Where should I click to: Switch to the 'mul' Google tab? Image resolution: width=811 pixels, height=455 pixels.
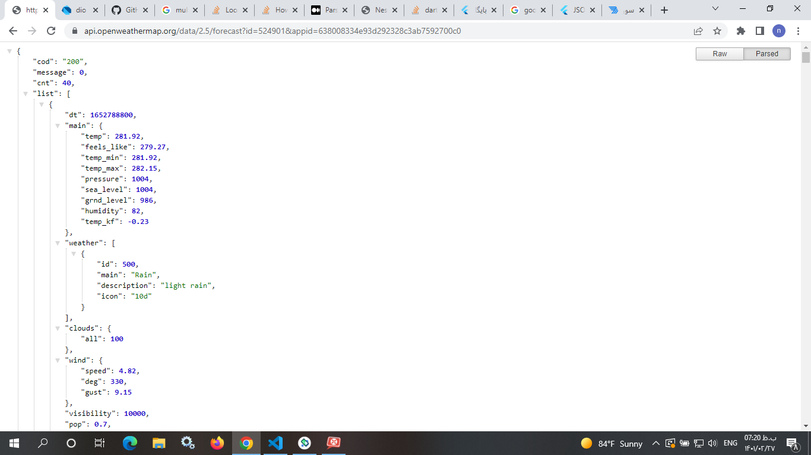[180, 10]
